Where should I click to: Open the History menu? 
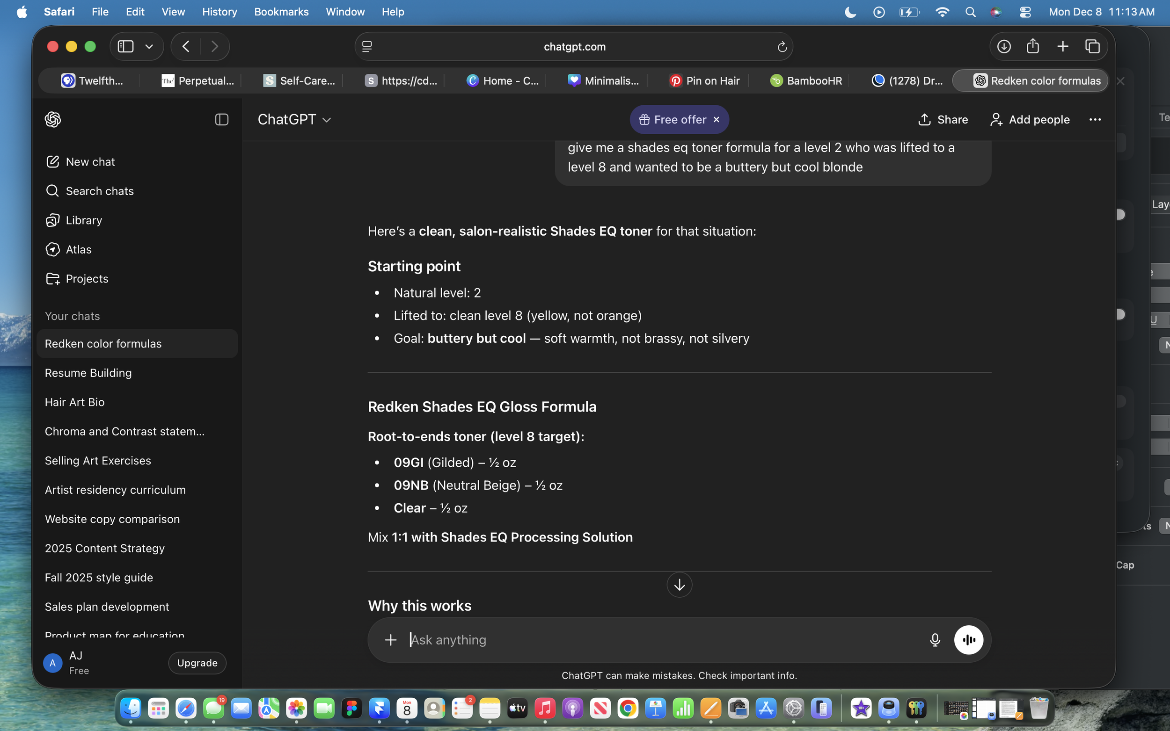(219, 12)
